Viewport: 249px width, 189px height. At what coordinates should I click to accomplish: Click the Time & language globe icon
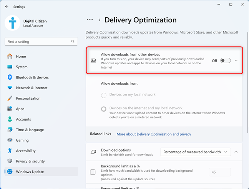click(x=10, y=130)
